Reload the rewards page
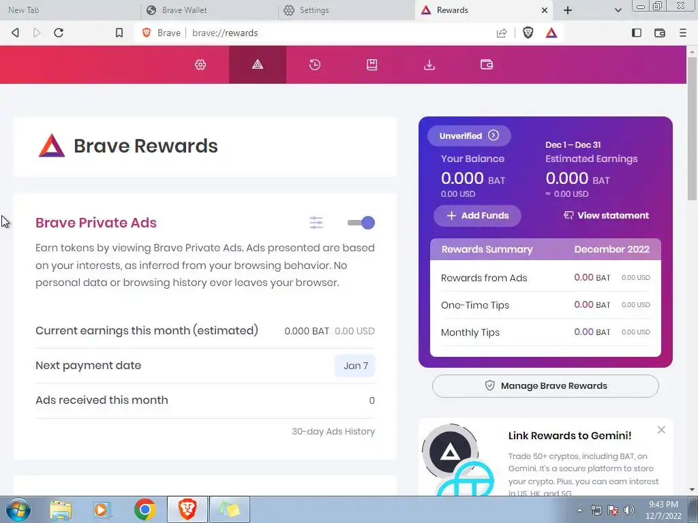The width and height of the screenshot is (698, 523). point(59,33)
